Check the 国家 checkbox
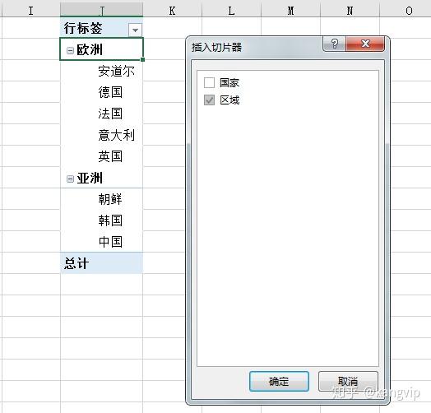The height and width of the screenshot is (413, 431). (209, 82)
